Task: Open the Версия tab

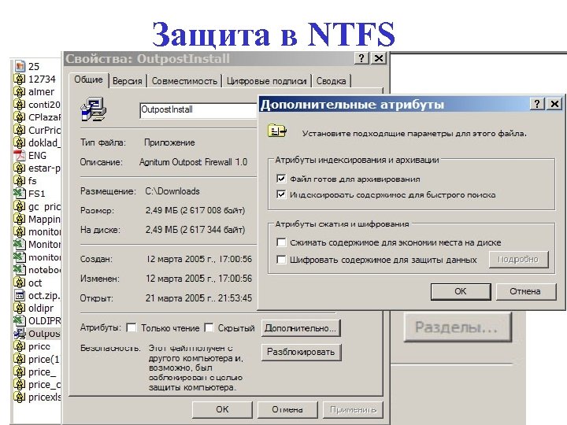Action: point(128,81)
